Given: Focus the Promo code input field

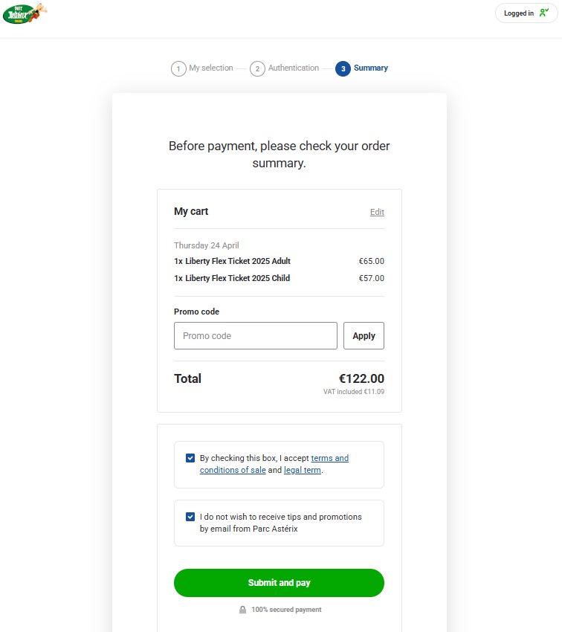Looking at the screenshot, I should 255,336.
